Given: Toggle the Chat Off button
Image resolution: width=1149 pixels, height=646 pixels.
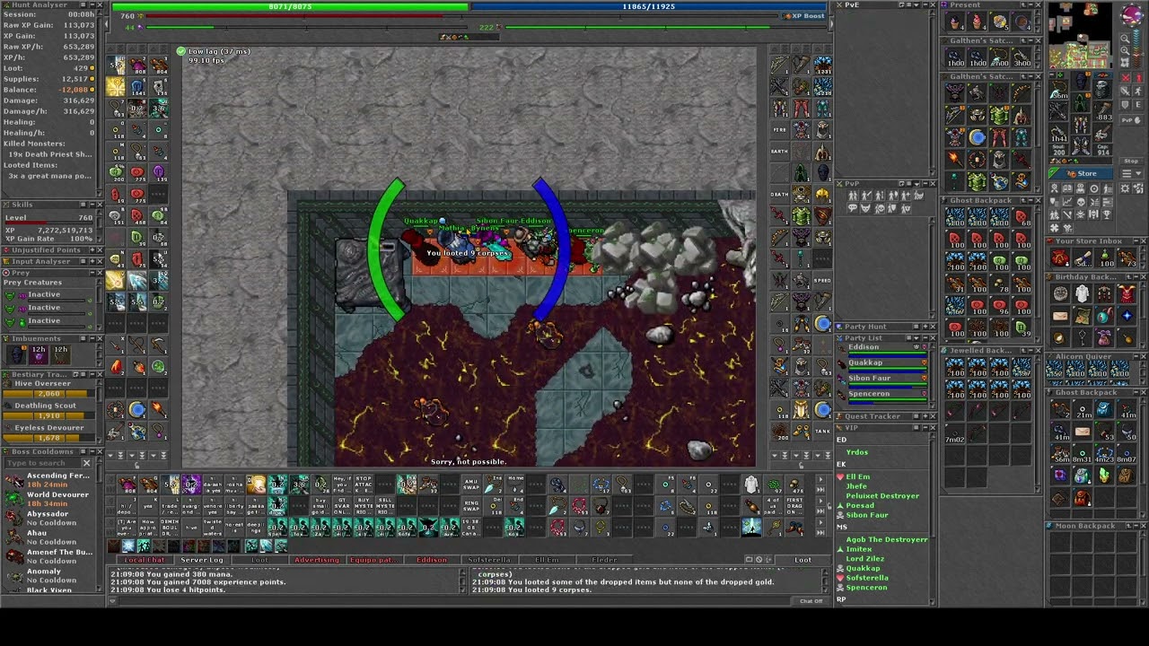Looking at the screenshot, I should point(811,601).
